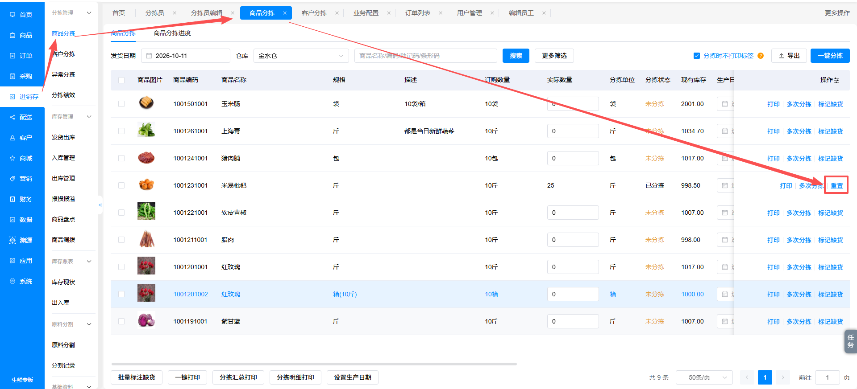Image resolution: width=857 pixels, height=389 pixels.
Task: Click the 导出 export button
Action: 789,56
